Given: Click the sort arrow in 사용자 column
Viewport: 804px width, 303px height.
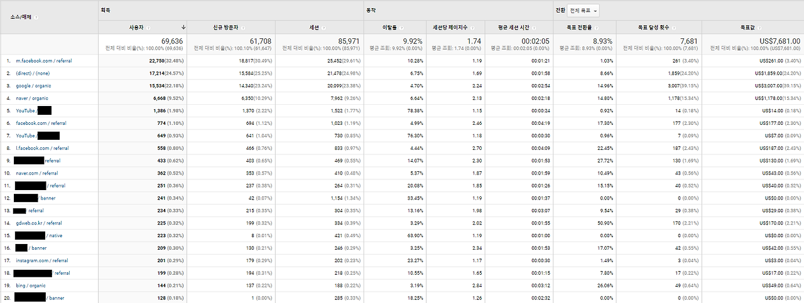Looking at the screenshot, I should tap(183, 28).
